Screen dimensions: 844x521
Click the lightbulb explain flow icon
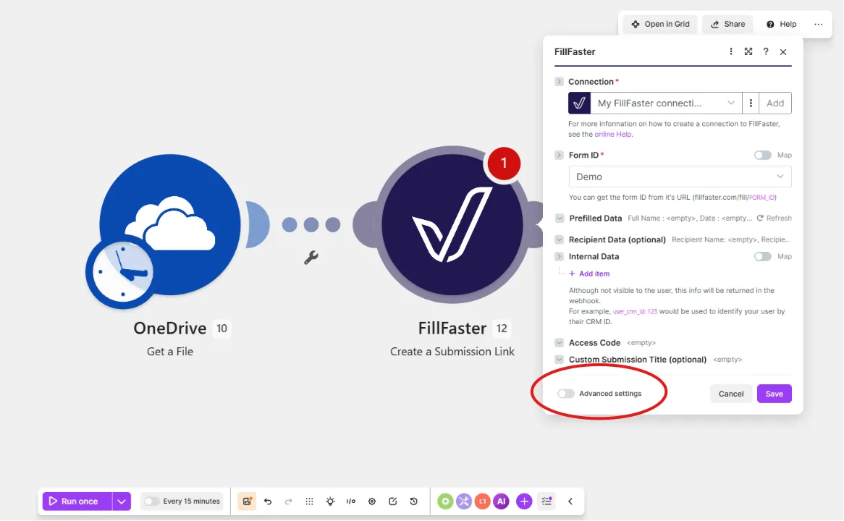pyautogui.click(x=330, y=501)
